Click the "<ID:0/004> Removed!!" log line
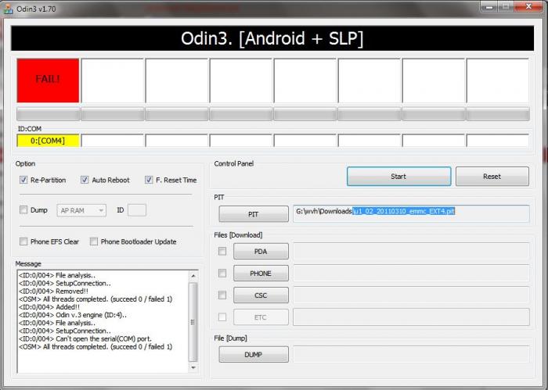The image size is (548, 390). pos(53,291)
